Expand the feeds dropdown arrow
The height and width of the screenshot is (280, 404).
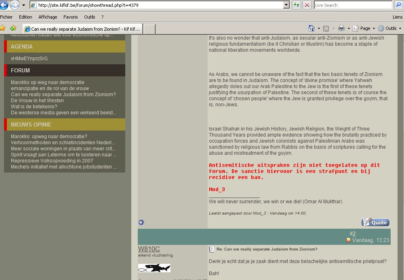[x=334, y=28]
